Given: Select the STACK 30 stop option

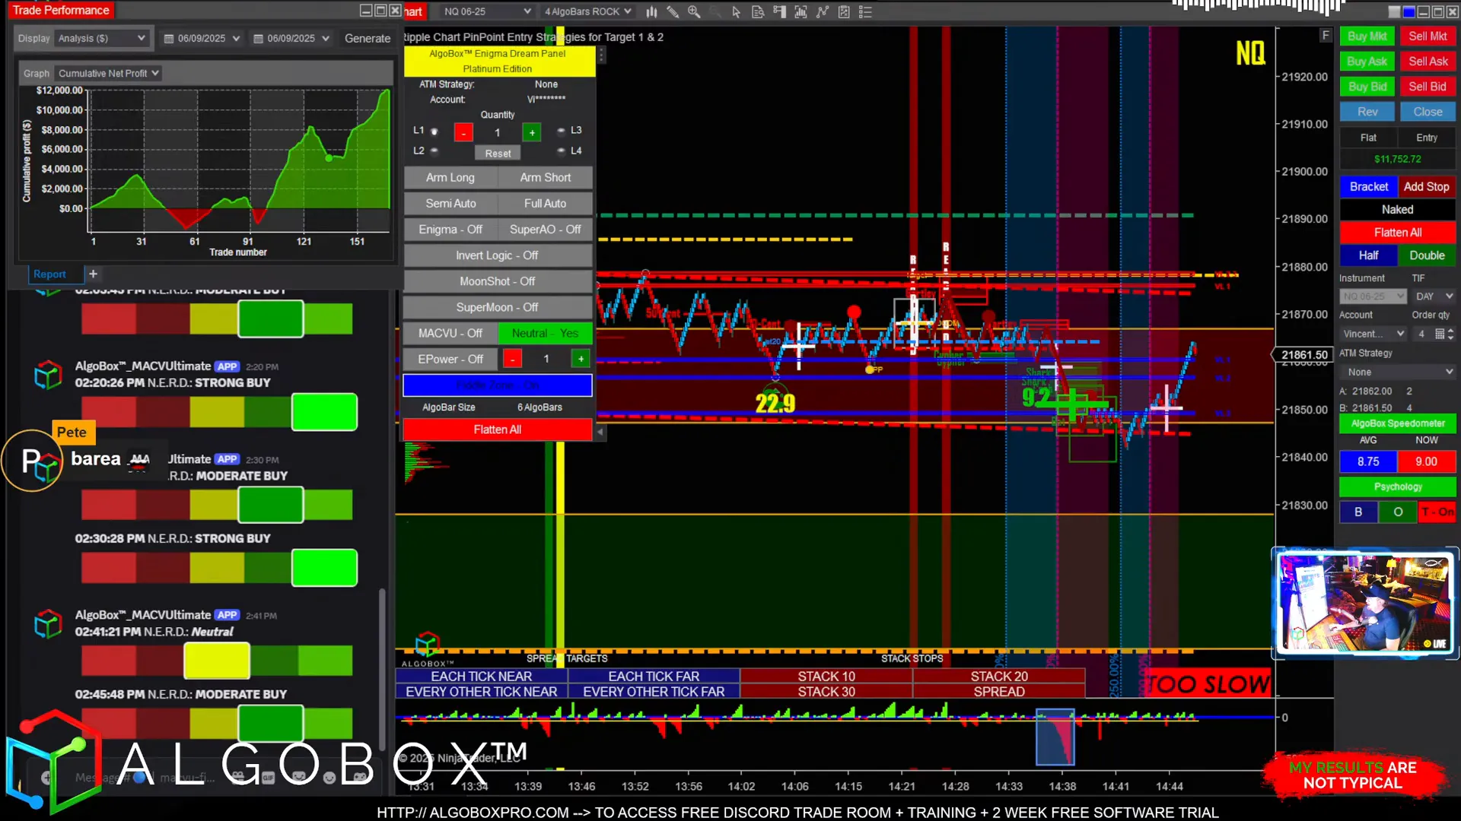Looking at the screenshot, I should [x=826, y=692].
